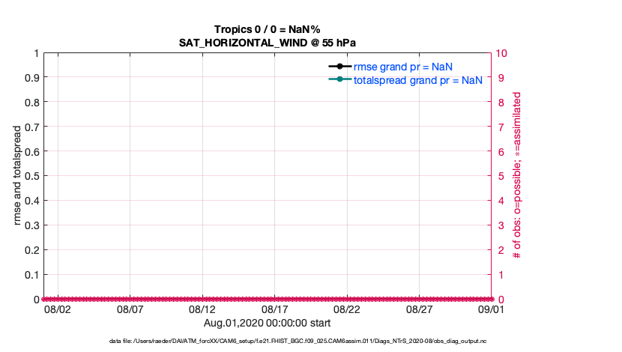Click the 08/12 x-axis tick label
This screenshot has height=352, width=622.
pyautogui.click(x=202, y=309)
